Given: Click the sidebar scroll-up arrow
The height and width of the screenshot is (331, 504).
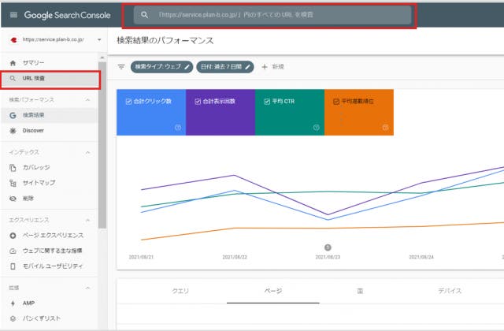Looking at the screenshot, I should (102, 58).
